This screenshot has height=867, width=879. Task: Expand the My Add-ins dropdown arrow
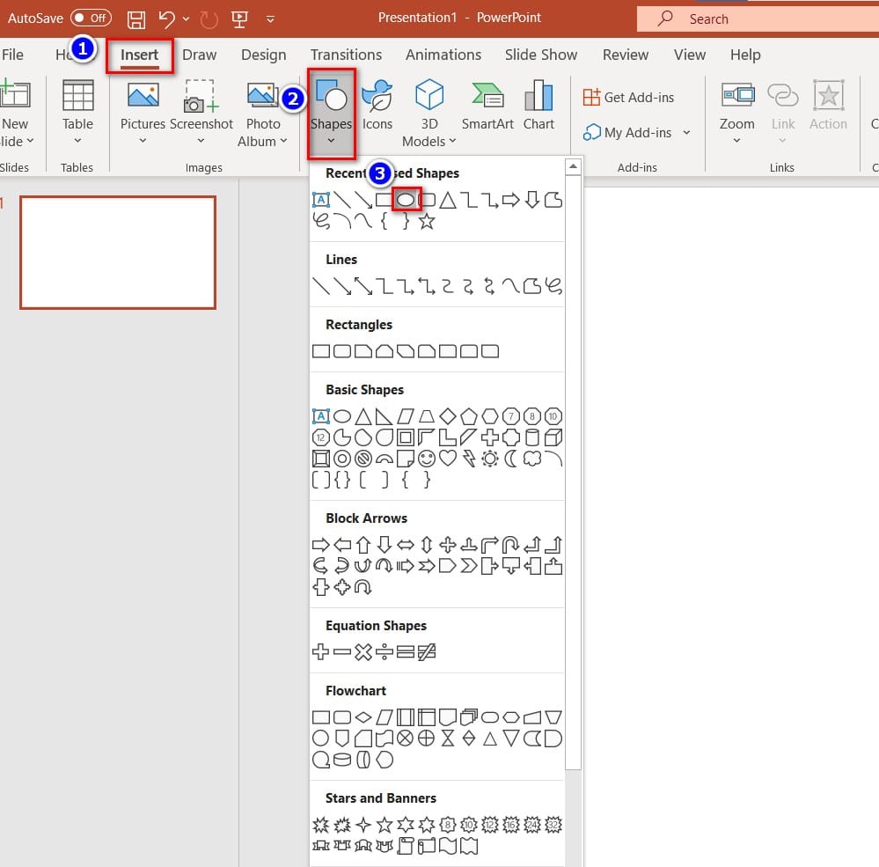click(x=686, y=133)
